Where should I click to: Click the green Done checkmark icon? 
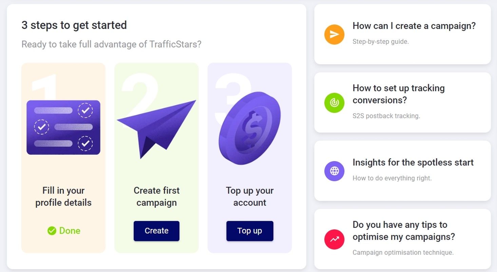[52, 231]
